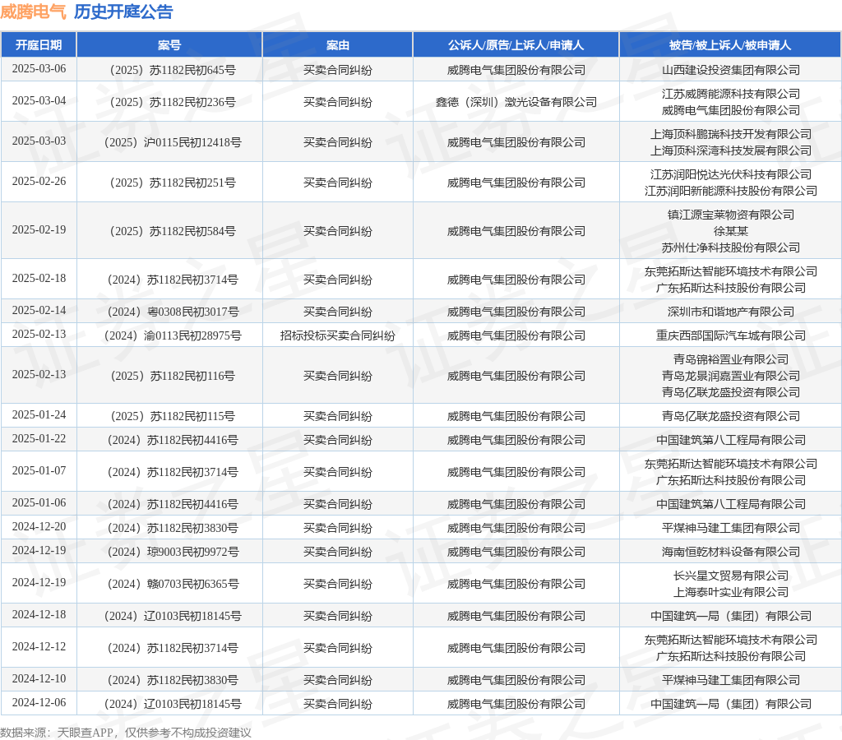Click date 2025-03-06
The height and width of the screenshot is (740, 842).
pos(39,69)
